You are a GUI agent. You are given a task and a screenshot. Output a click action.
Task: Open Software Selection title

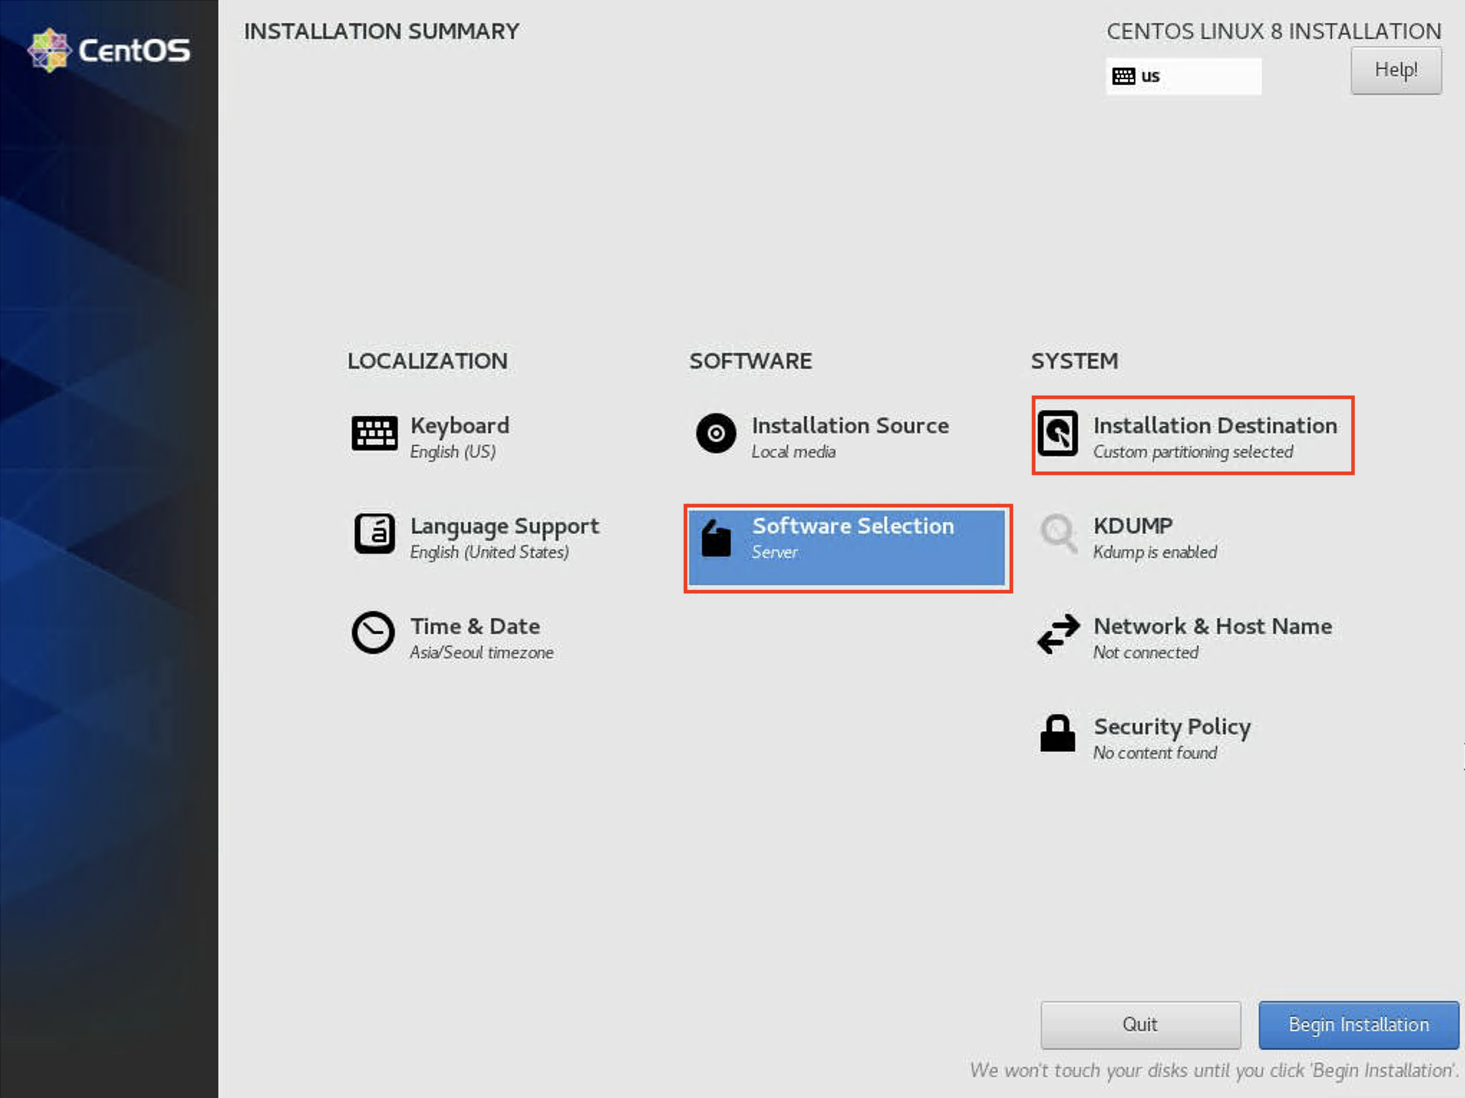(853, 526)
